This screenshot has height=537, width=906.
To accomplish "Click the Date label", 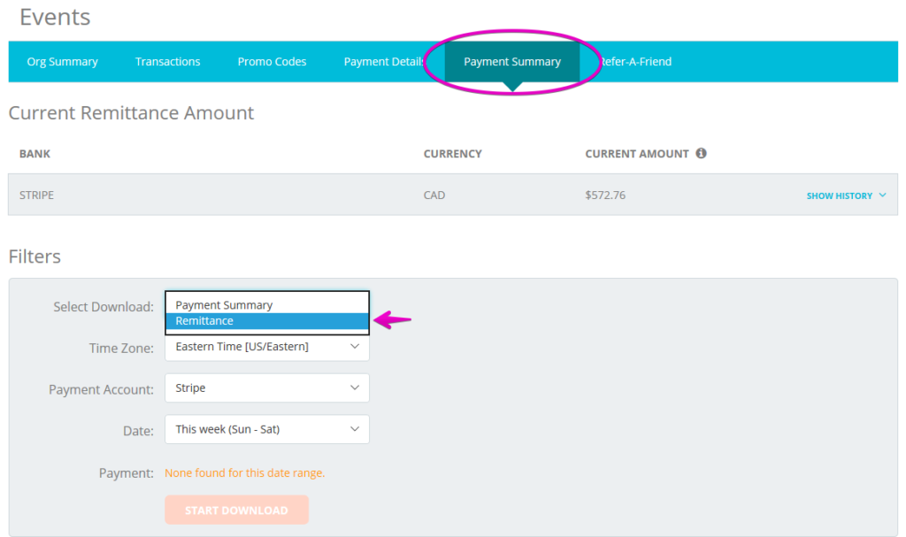I will point(138,431).
